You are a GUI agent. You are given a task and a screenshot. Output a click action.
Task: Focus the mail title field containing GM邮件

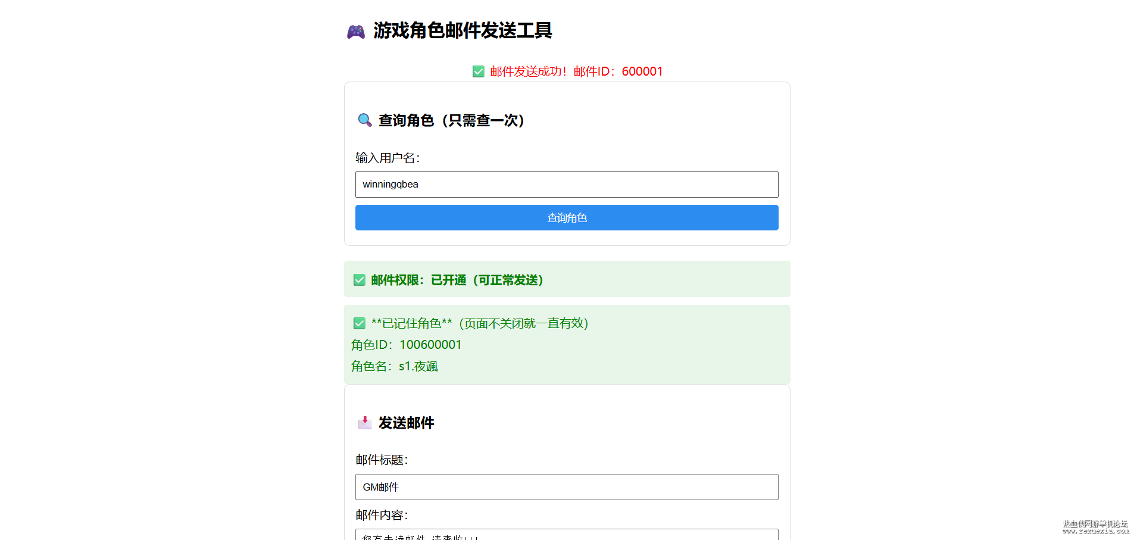[567, 487]
